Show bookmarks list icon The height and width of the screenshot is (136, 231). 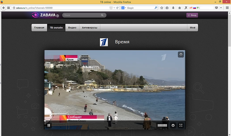167,8
